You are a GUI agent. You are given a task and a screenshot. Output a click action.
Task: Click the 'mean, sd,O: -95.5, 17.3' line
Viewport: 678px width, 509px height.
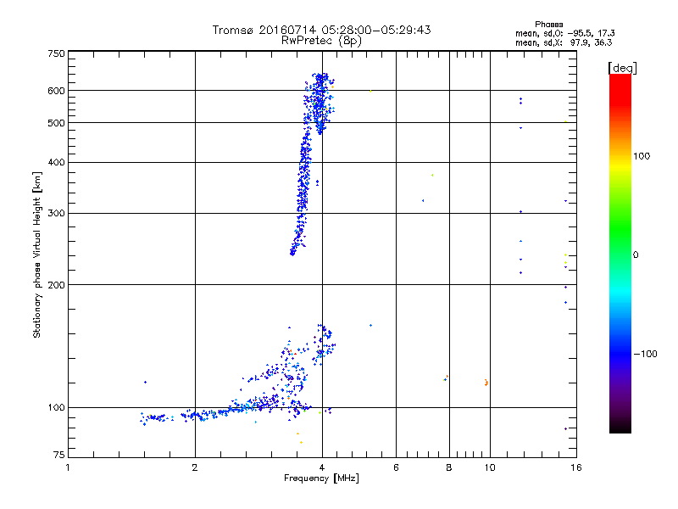click(x=565, y=33)
